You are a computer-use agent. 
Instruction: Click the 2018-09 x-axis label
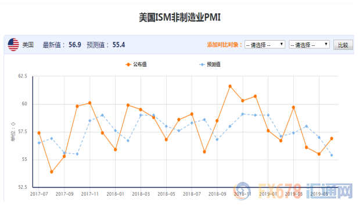pos(217,194)
